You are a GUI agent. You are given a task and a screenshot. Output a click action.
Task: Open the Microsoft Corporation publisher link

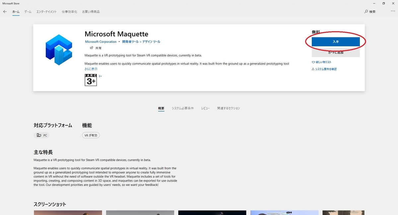[x=100, y=42]
